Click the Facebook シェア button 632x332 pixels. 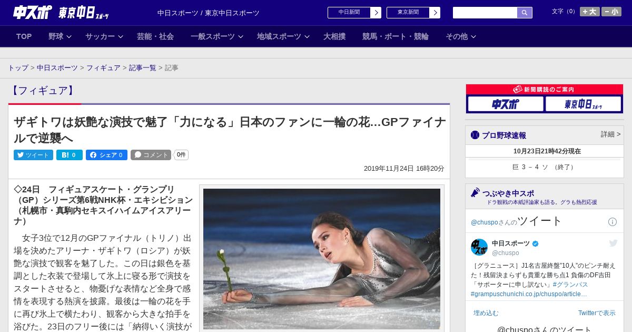tap(106, 155)
